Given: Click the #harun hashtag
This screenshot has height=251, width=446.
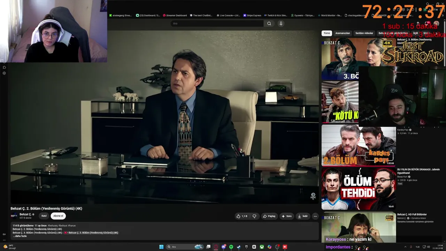Looking at the screenshot, I should click(72, 226).
